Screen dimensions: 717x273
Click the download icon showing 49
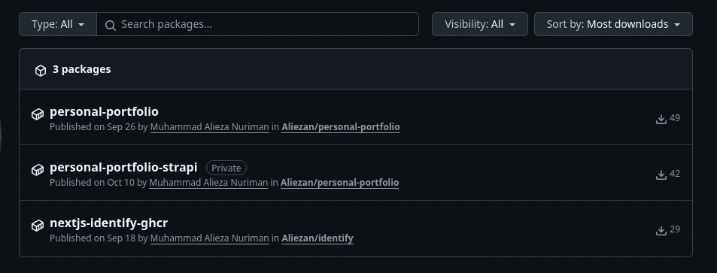pyautogui.click(x=661, y=119)
